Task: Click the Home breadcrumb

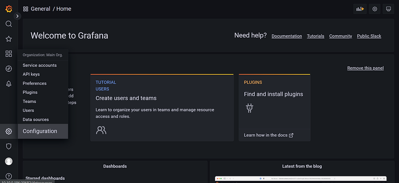Action: pyautogui.click(x=64, y=9)
